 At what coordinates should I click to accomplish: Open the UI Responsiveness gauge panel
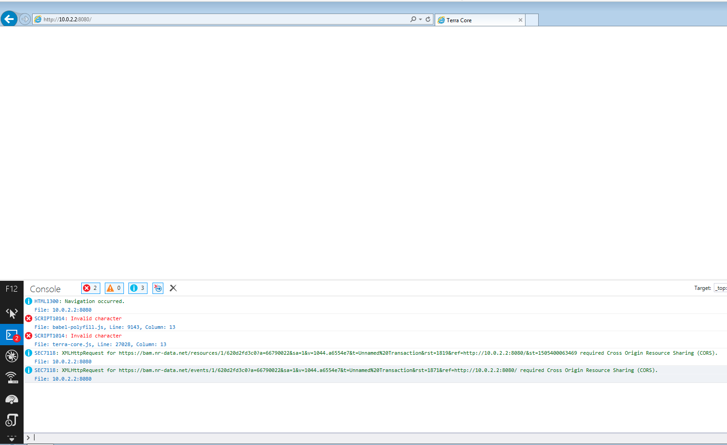pyautogui.click(x=12, y=399)
